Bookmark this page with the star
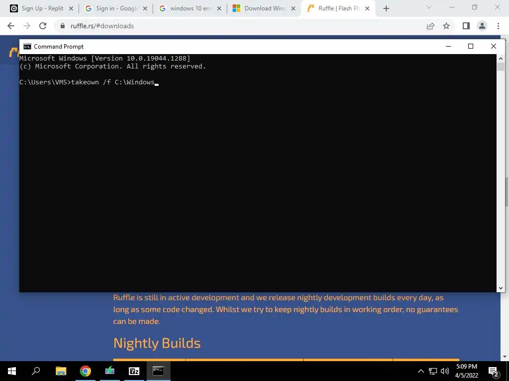Viewport: 509px width, 381px height. coord(446,26)
